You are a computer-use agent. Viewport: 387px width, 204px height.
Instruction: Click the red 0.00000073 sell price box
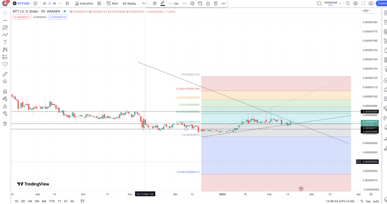point(22,17)
